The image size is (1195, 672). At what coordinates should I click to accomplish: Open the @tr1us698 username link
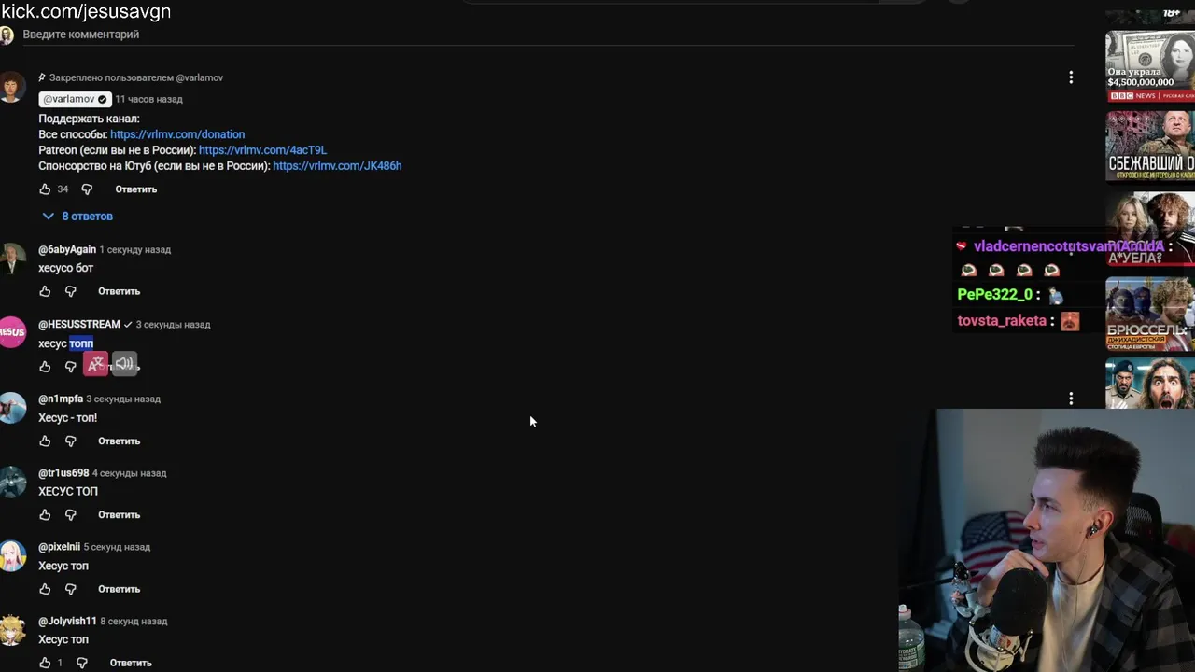tap(63, 473)
